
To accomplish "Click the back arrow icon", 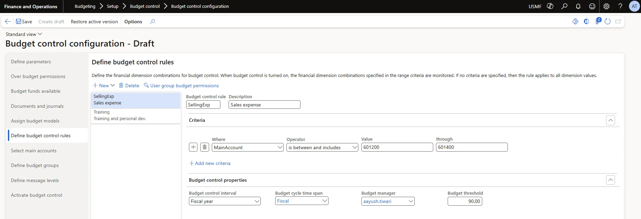I will 8,22.
